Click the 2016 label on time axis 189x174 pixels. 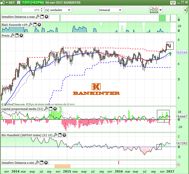click(x=119, y=171)
